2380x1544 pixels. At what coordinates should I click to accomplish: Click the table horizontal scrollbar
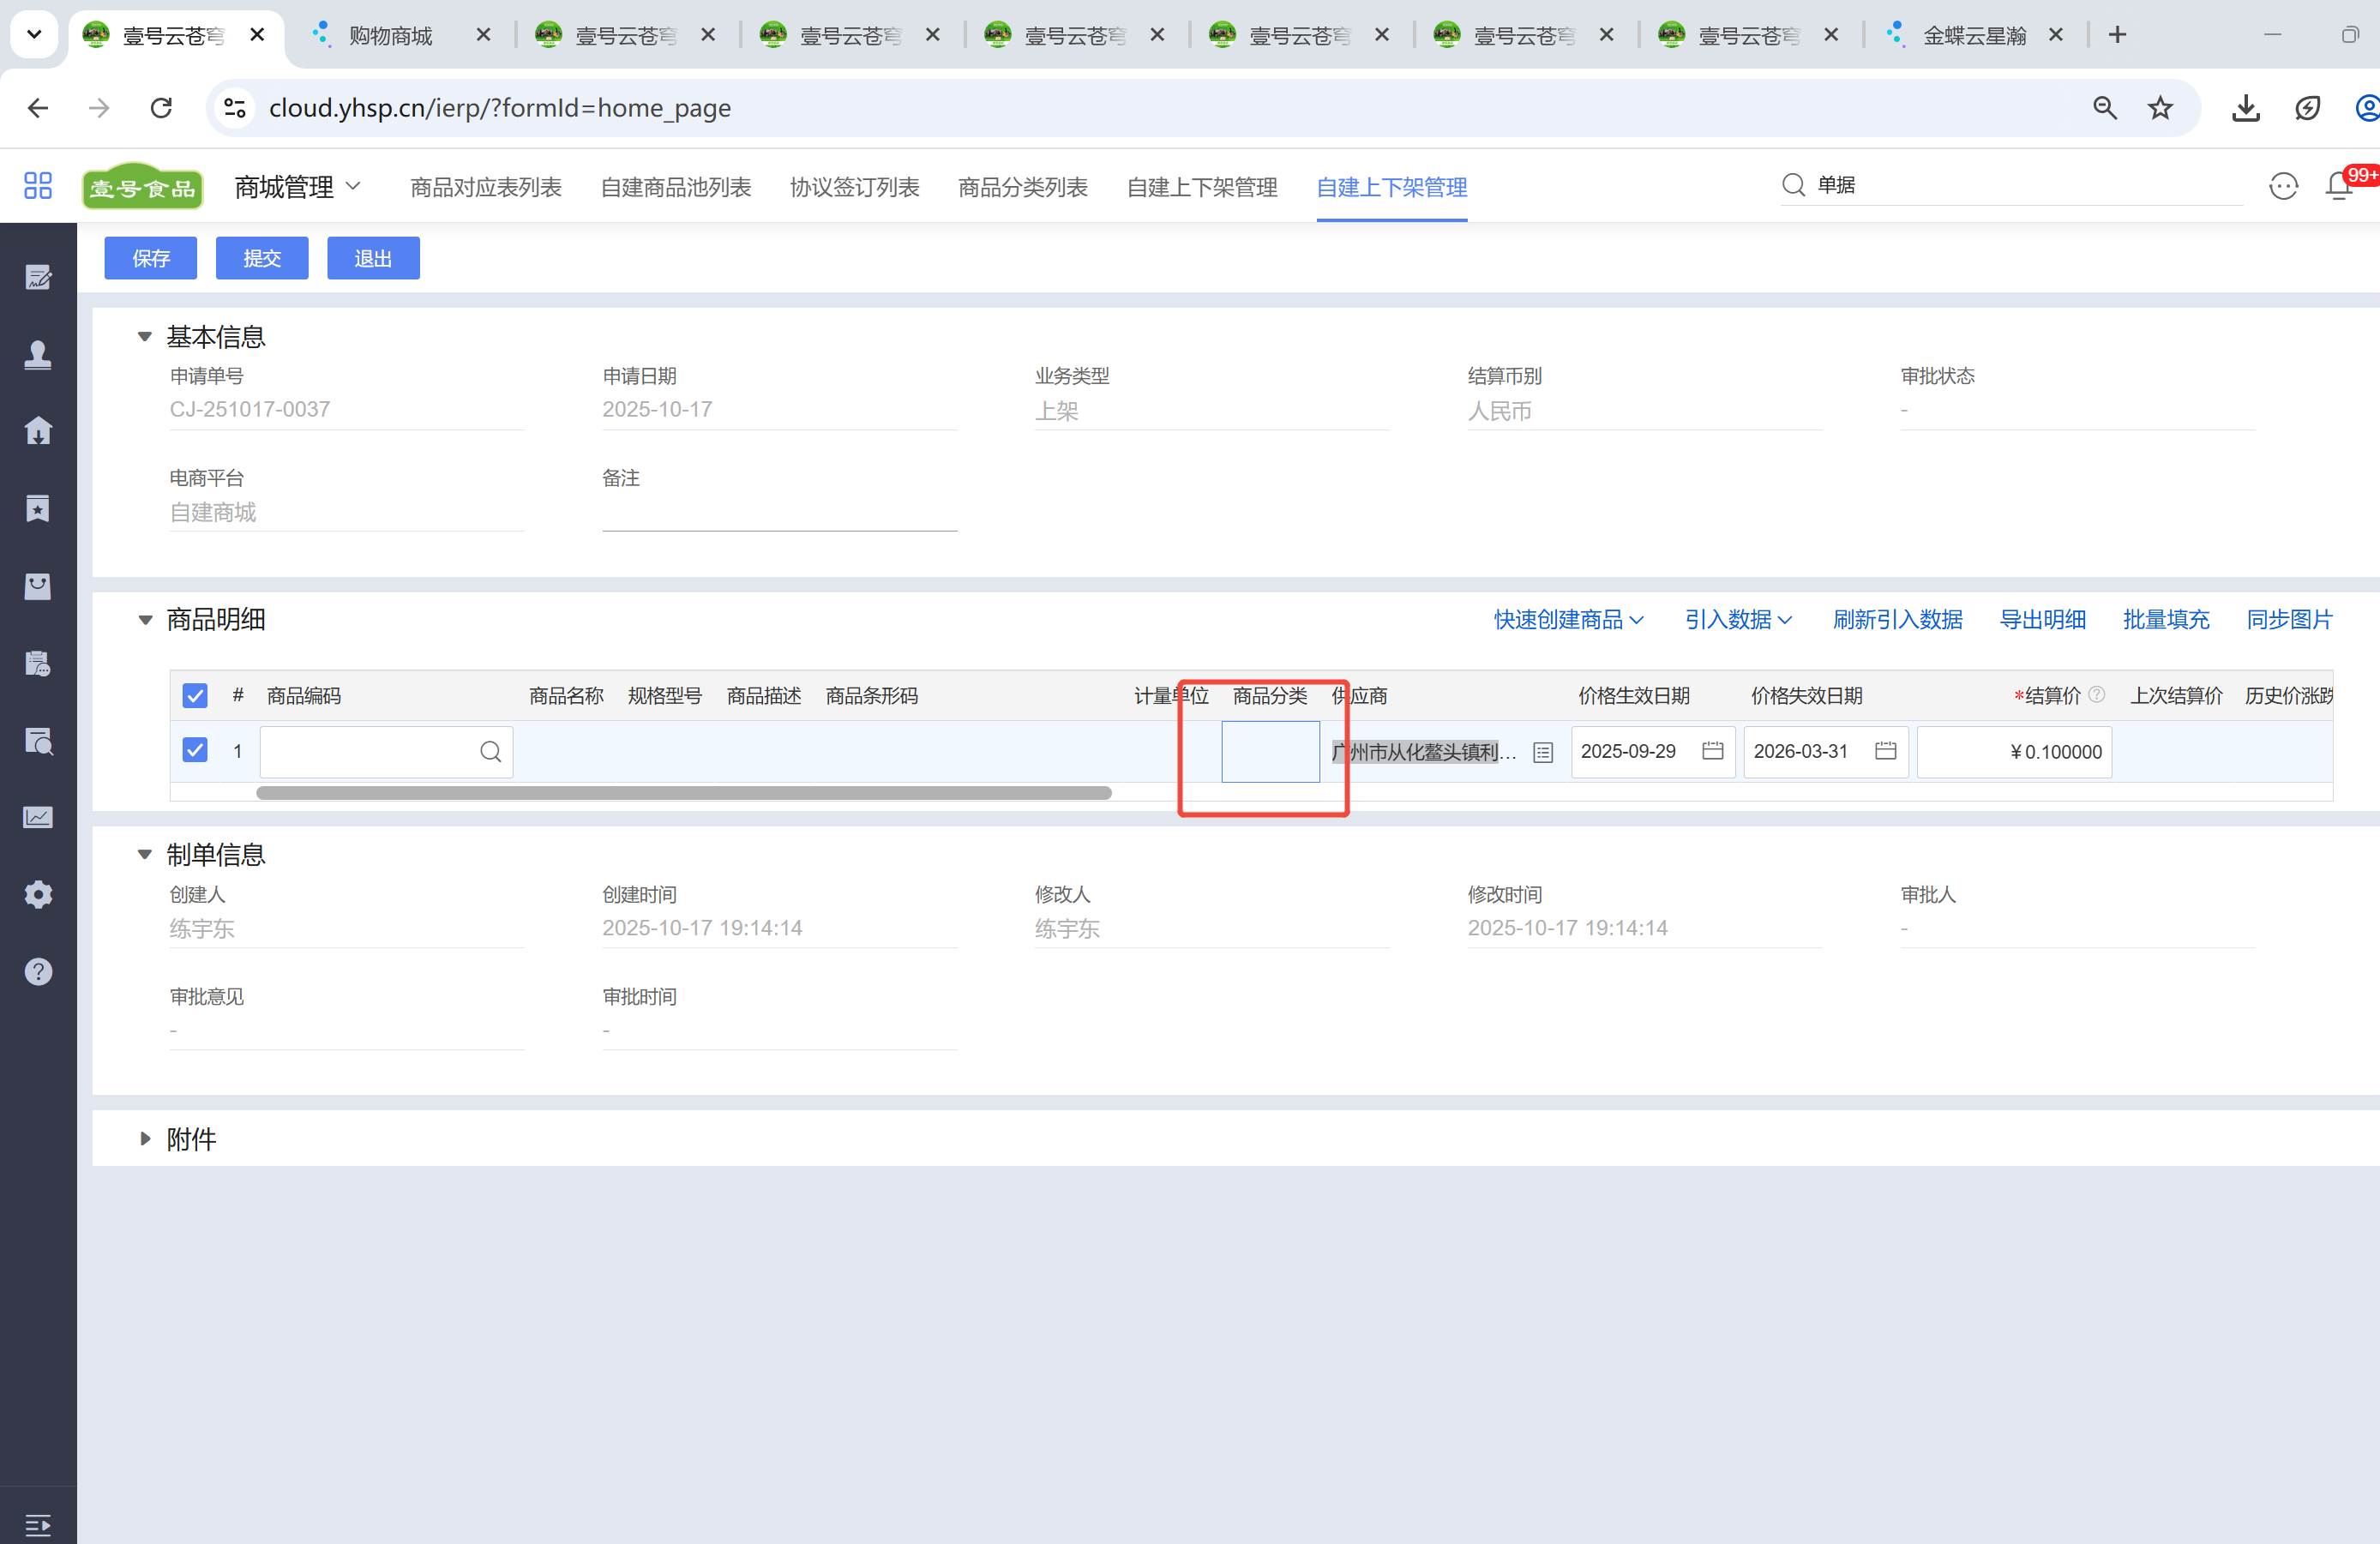683,793
